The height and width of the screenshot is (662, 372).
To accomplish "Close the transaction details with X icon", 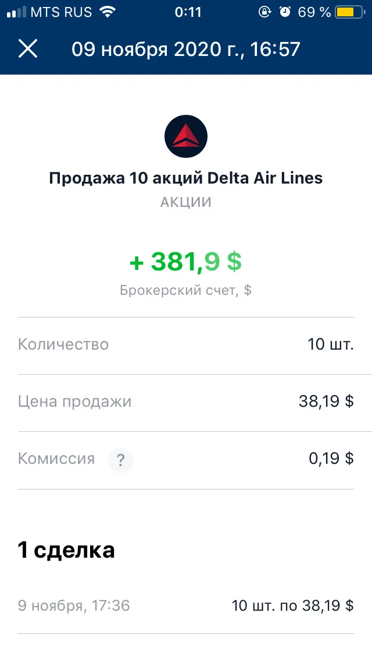I will [28, 48].
